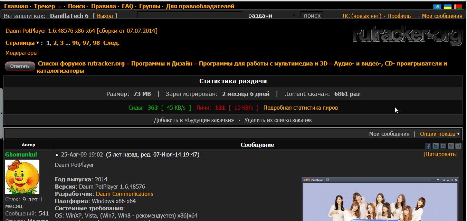467x221 pixels.
Task: Click the small post icon before 25-Авг-09 date
Action: [x=57, y=155]
